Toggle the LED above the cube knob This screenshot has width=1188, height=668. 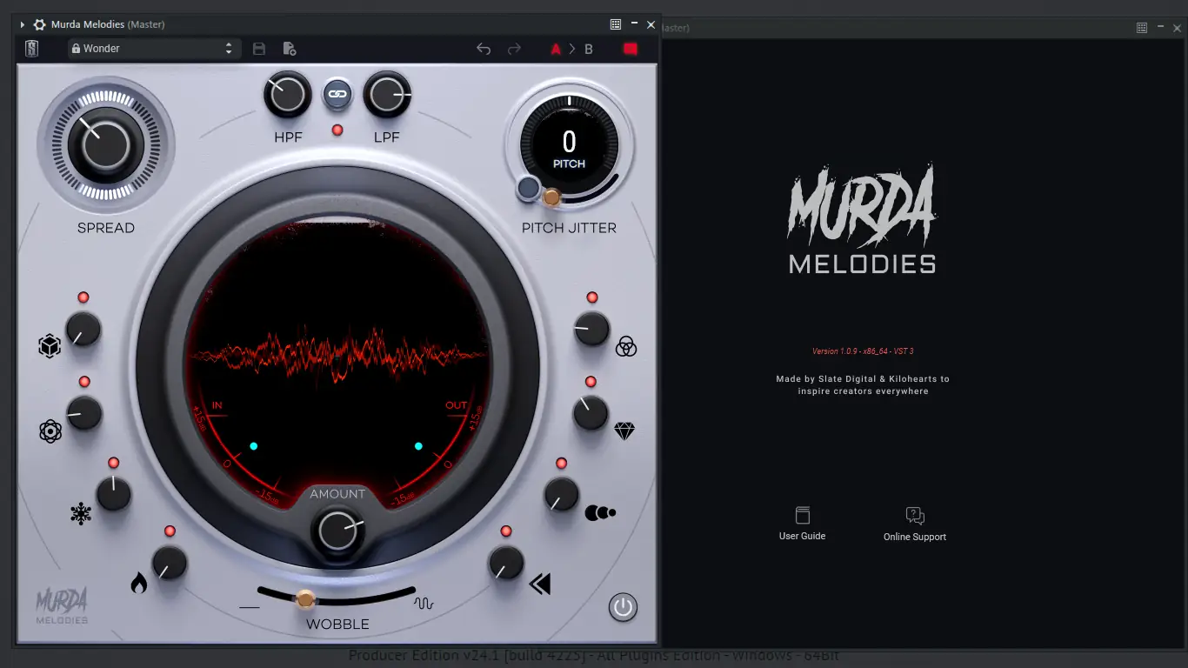pyautogui.click(x=83, y=297)
